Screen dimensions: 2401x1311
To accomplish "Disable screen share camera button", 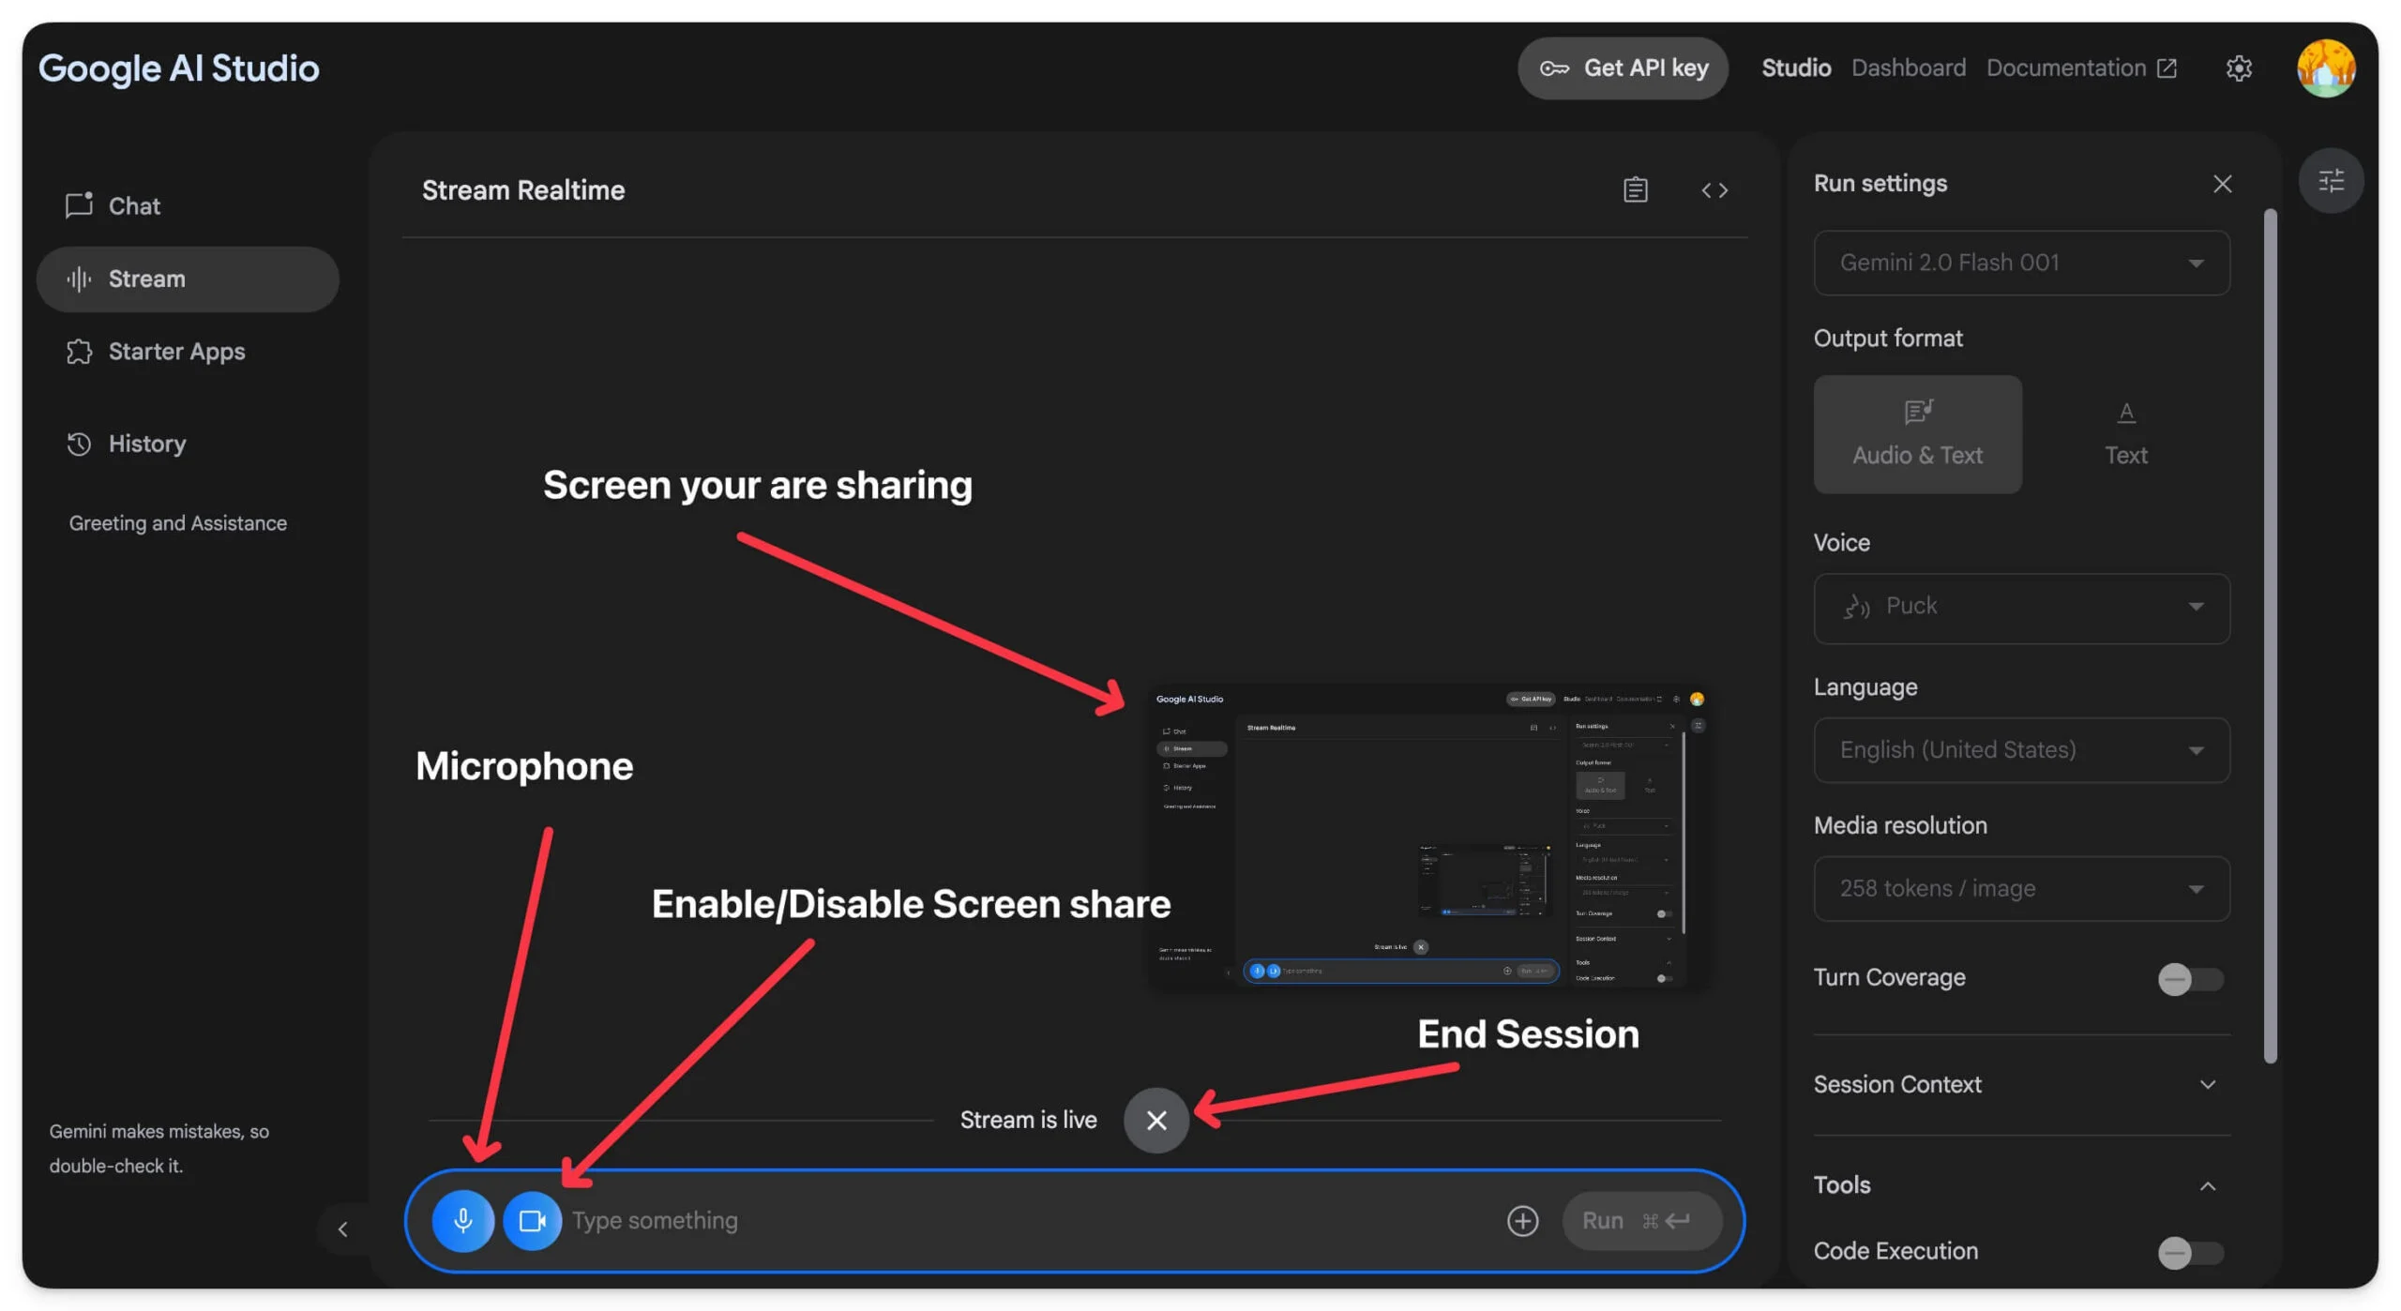I will click(532, 1220).
